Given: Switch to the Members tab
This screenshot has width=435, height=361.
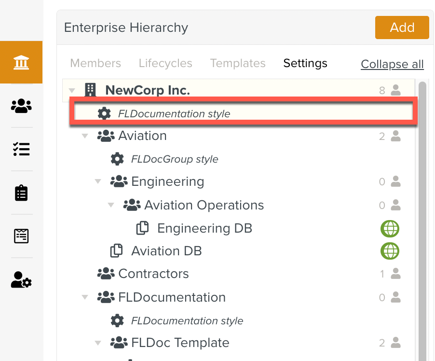Looking at the screenshot, I should pos(95,63).
